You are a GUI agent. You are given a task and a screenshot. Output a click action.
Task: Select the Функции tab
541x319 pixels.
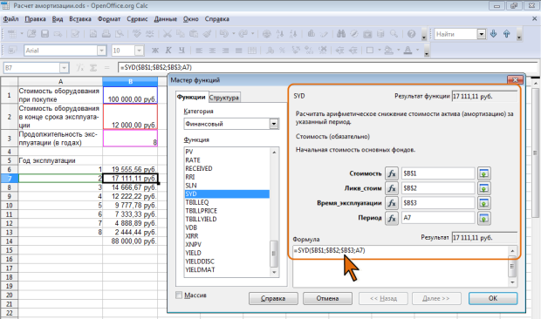click(x=191, y=97)
